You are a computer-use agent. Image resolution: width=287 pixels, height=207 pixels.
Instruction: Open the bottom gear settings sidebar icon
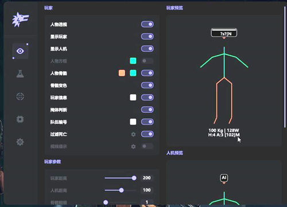pyautogui.click(x=20, y=142)
